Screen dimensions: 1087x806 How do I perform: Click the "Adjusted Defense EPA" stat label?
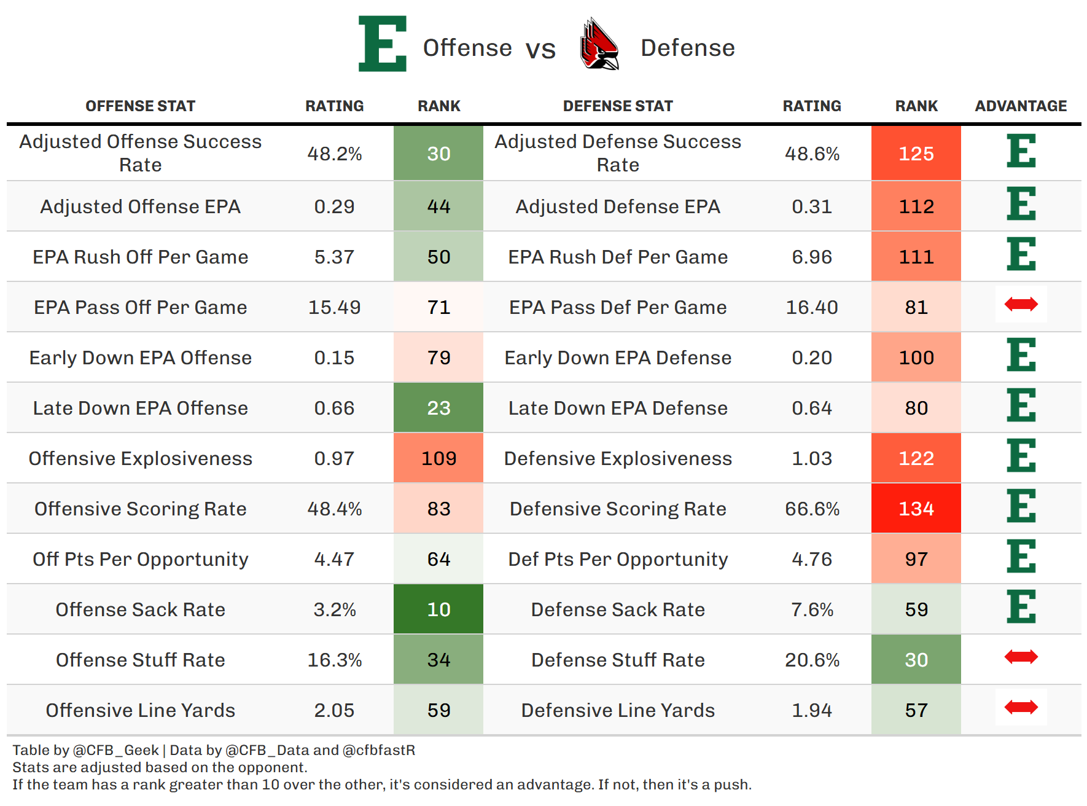point(618,206)
